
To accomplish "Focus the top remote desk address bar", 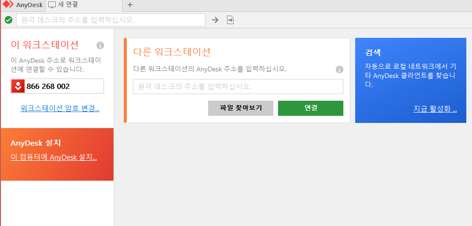I will click(111, 20).
